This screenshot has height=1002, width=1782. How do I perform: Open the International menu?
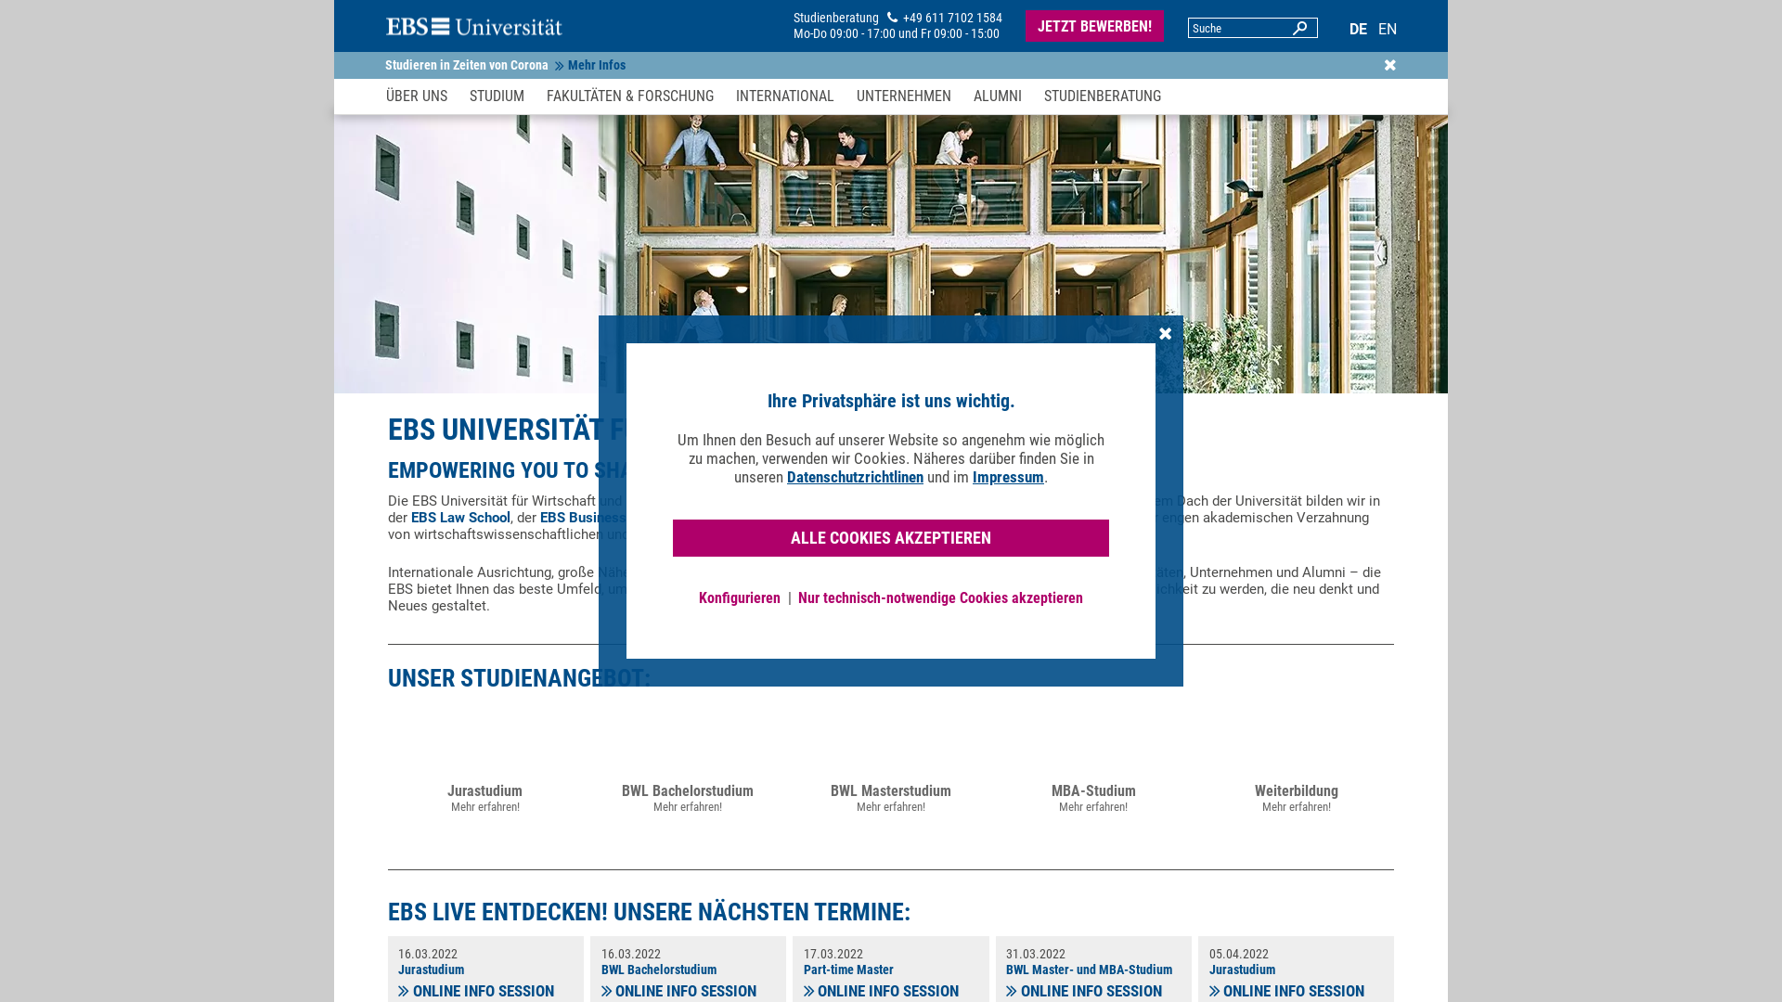coord(785,96)
